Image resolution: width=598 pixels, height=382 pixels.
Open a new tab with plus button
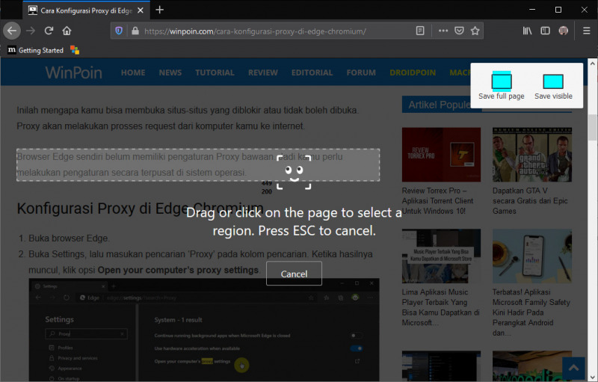pyautogui.click(x=160, y=10)
